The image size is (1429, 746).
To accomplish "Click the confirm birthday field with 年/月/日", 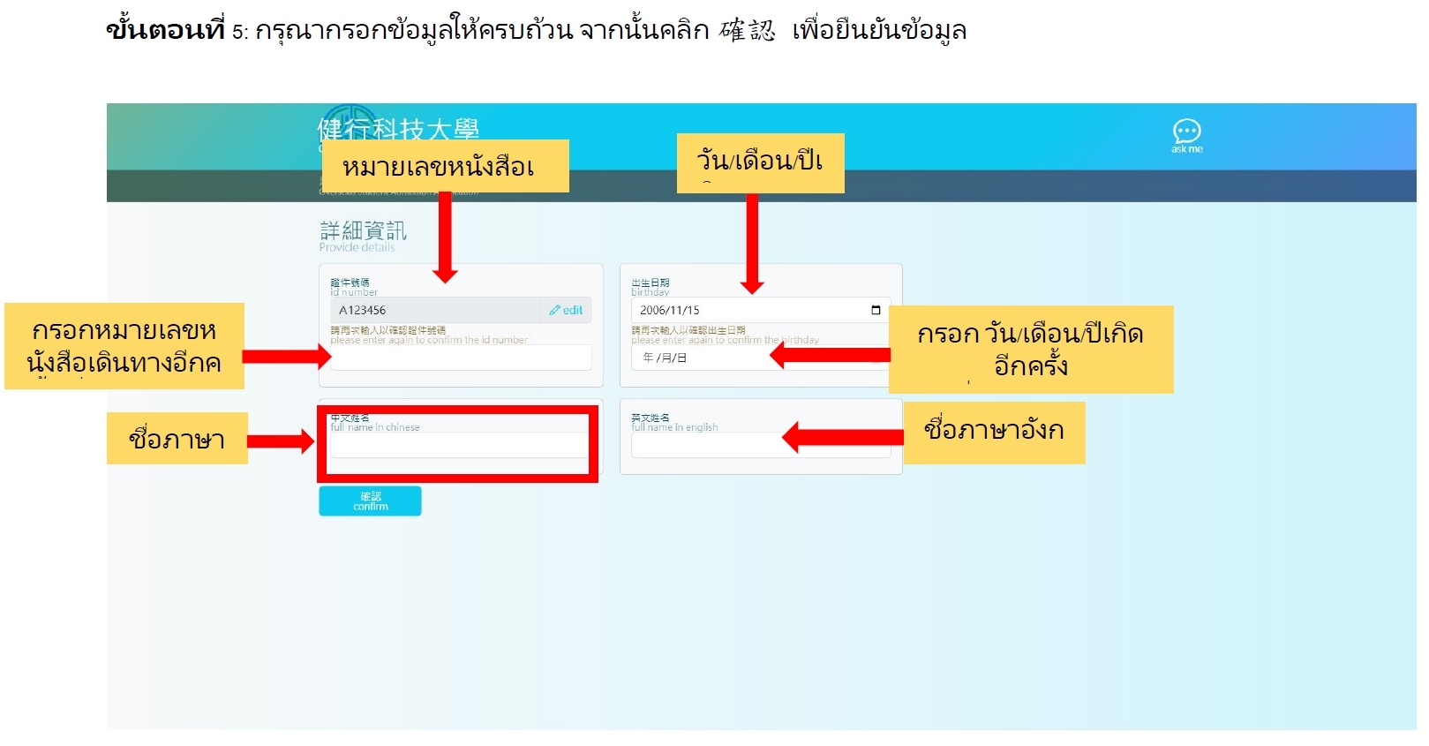I will 697,358.
